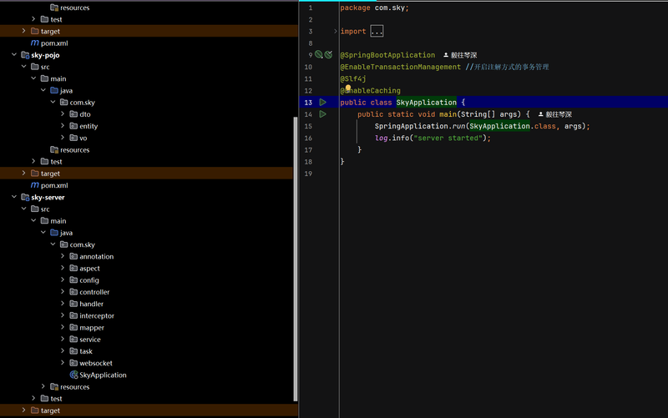This screenshot has width=668, height=418.
Task: Expand the folded import block
Action: (x=377, y=31)
